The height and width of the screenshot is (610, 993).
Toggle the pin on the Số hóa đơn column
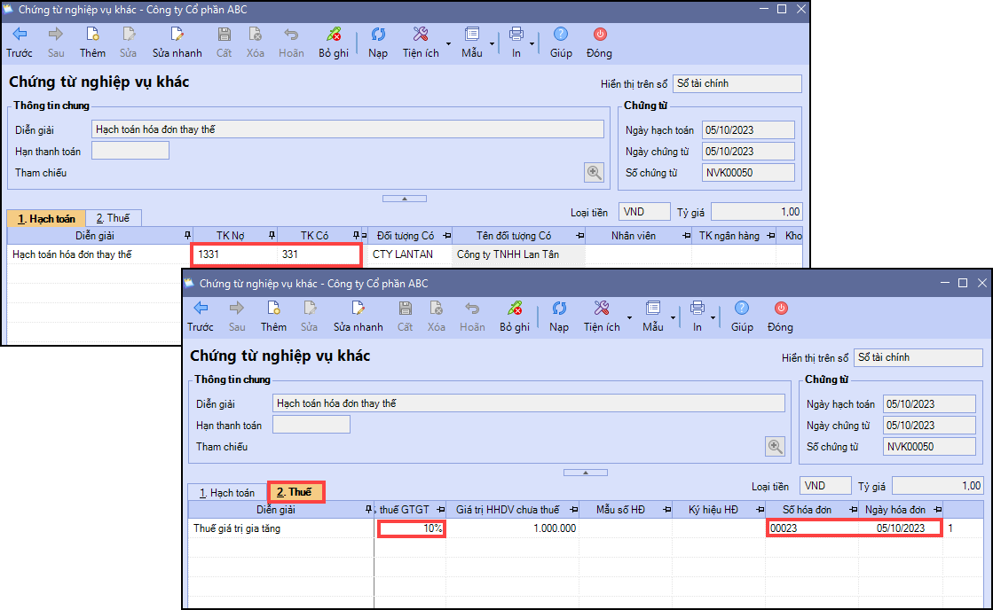coord(848,510)
